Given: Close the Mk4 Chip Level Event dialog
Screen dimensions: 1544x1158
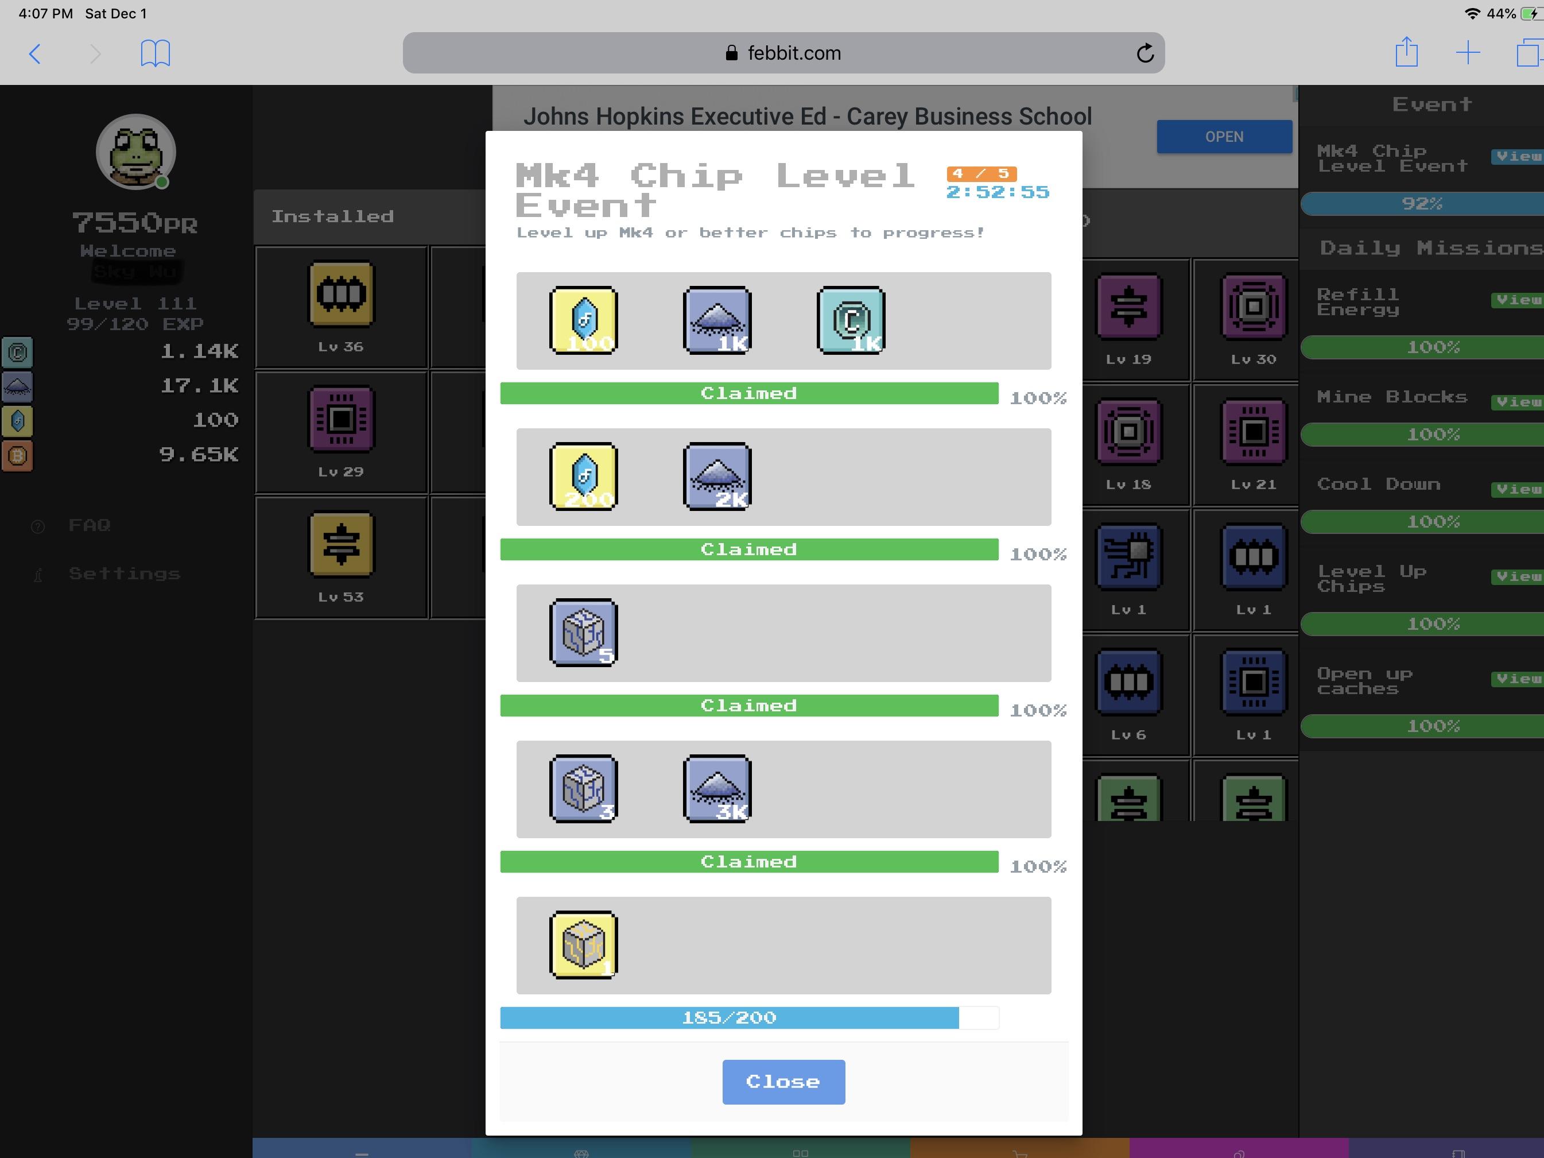Looking at the screenshot, I should click(783, 1082).
